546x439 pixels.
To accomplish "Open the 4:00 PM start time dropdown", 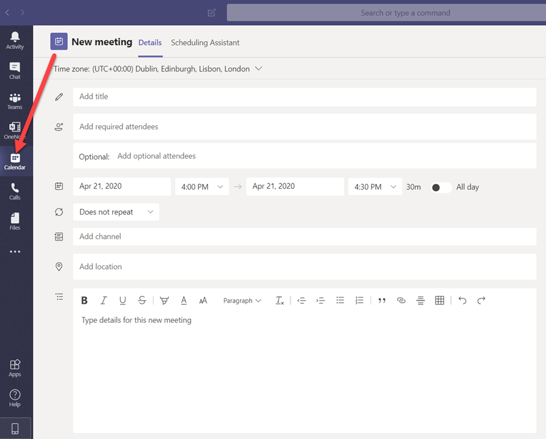I will [202, 187].
